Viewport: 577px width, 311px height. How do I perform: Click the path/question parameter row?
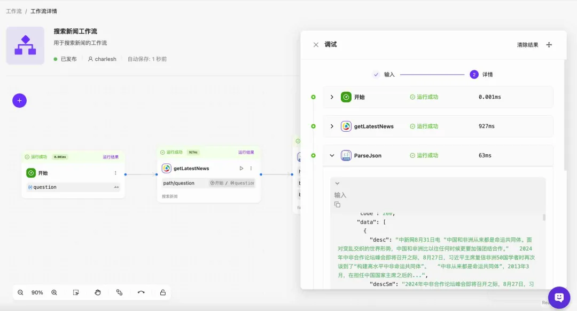208,183
